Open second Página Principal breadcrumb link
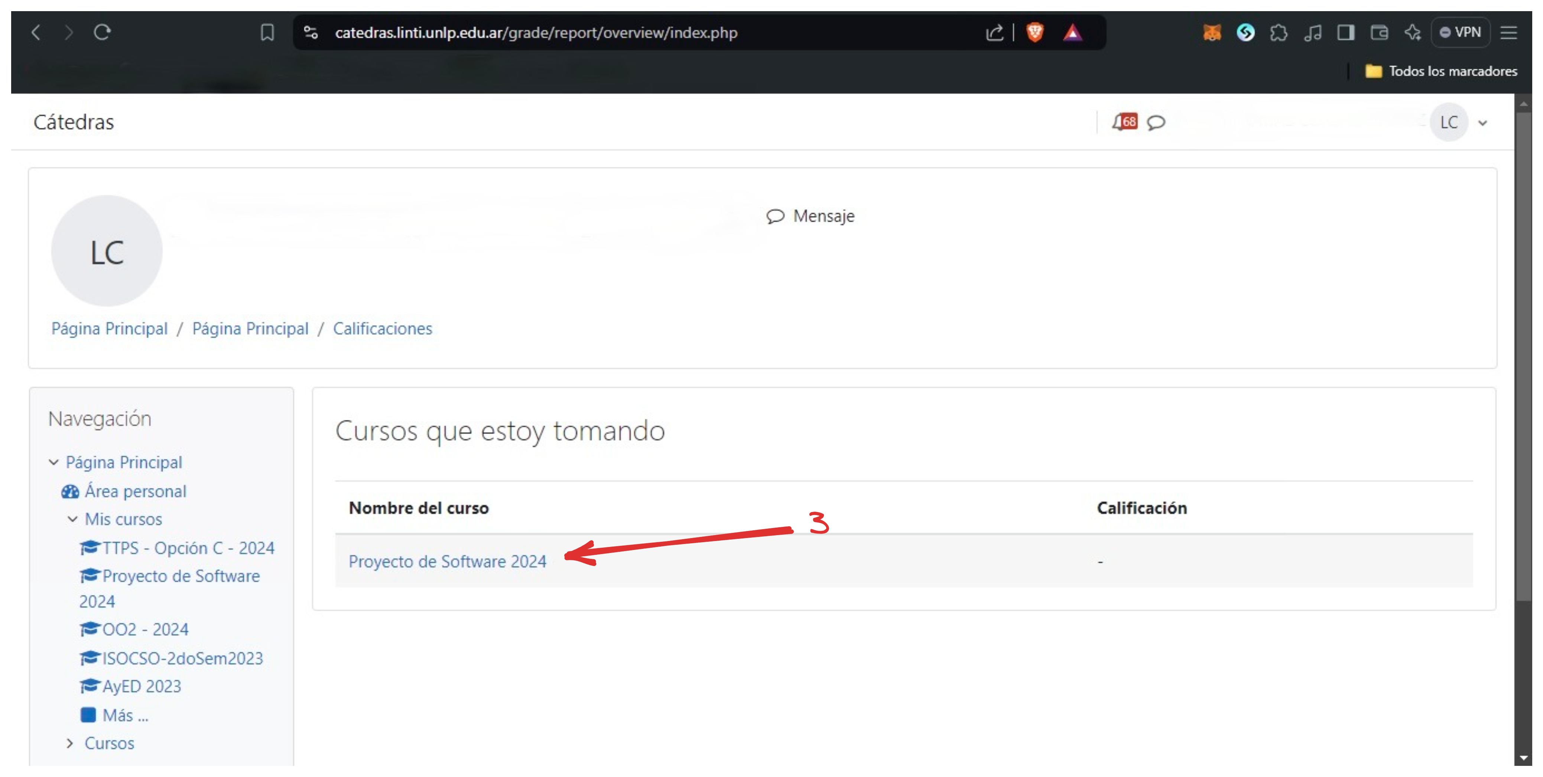This screenshot has height=777, width=1543. (x=250, y=328)
